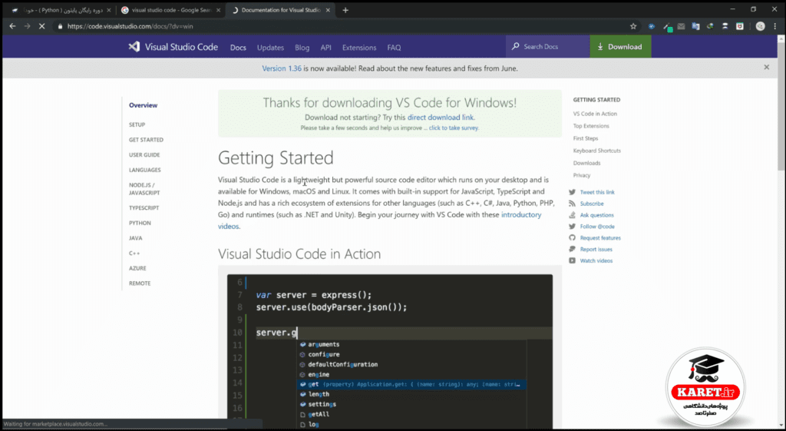Click the download arrow icon on Download button

coord(600,47)
